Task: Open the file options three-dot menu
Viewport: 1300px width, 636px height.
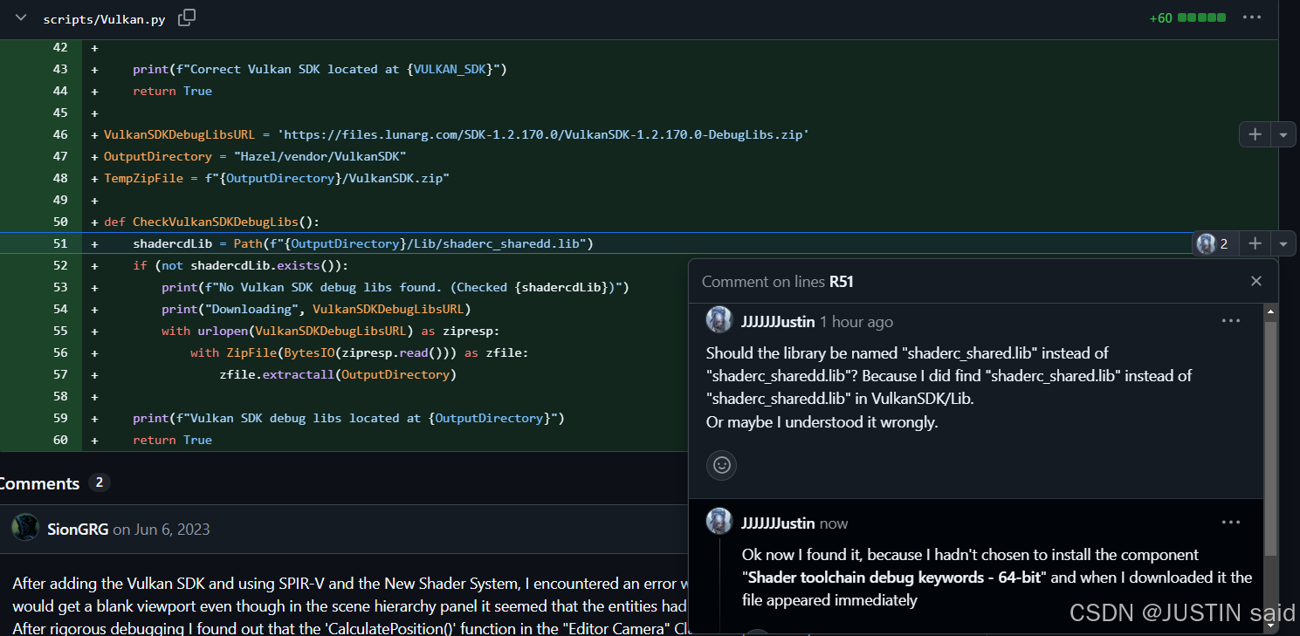Action: [1252, 17]
